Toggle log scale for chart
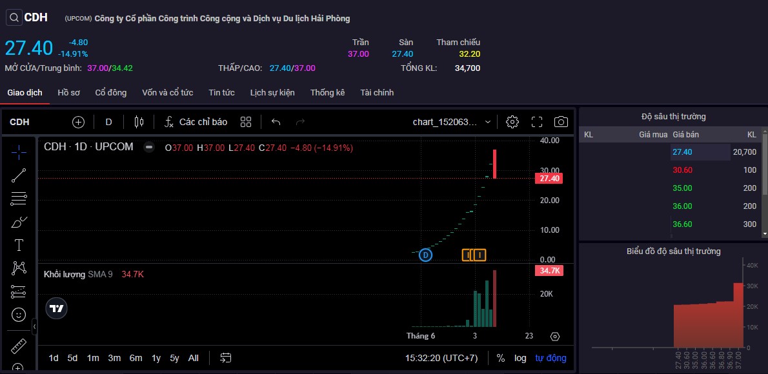Image resolution: width=768 pixels, height=374 pixels. [520, 358]
